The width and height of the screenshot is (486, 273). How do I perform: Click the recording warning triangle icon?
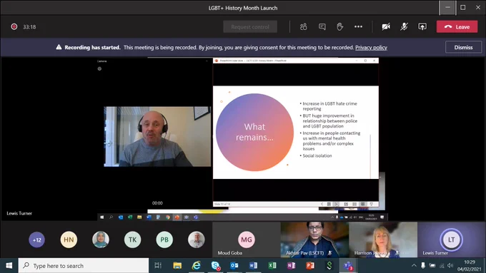59,47
